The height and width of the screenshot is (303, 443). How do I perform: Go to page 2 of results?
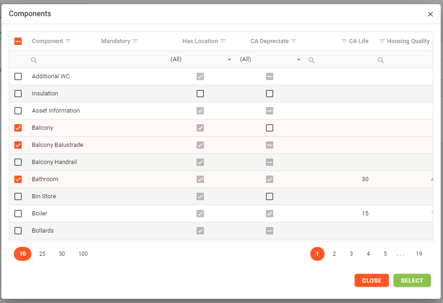(334, 254)
